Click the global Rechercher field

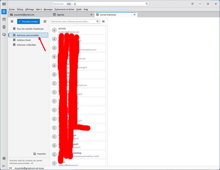100,4
